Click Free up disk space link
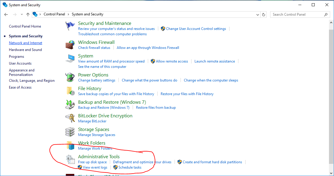The image size is (334, 176). pos(92,162)
